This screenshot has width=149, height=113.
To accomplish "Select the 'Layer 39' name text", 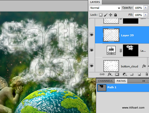I will [x=127, y=35].
